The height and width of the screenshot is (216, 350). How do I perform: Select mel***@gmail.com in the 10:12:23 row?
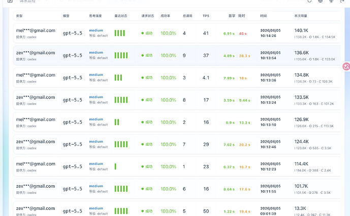(x=36, y=164)
